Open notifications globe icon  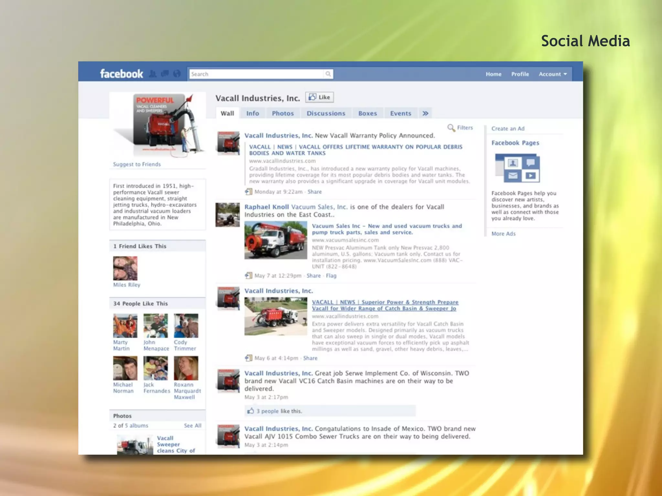[x=177, y=74]
